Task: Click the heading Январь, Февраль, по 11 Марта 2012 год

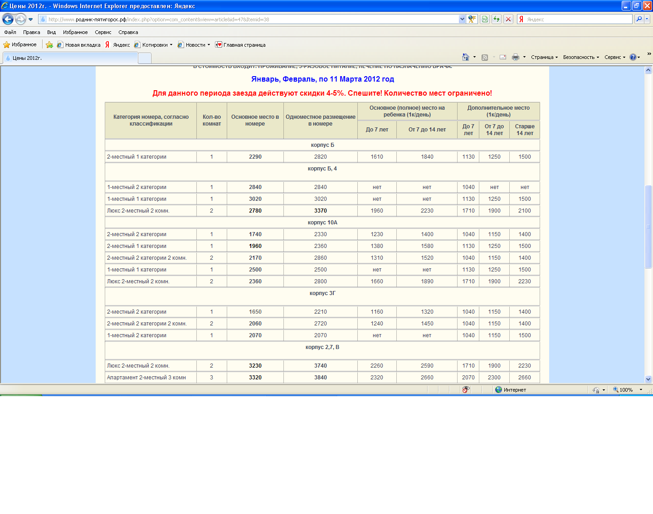Action: tap(322, 79)
